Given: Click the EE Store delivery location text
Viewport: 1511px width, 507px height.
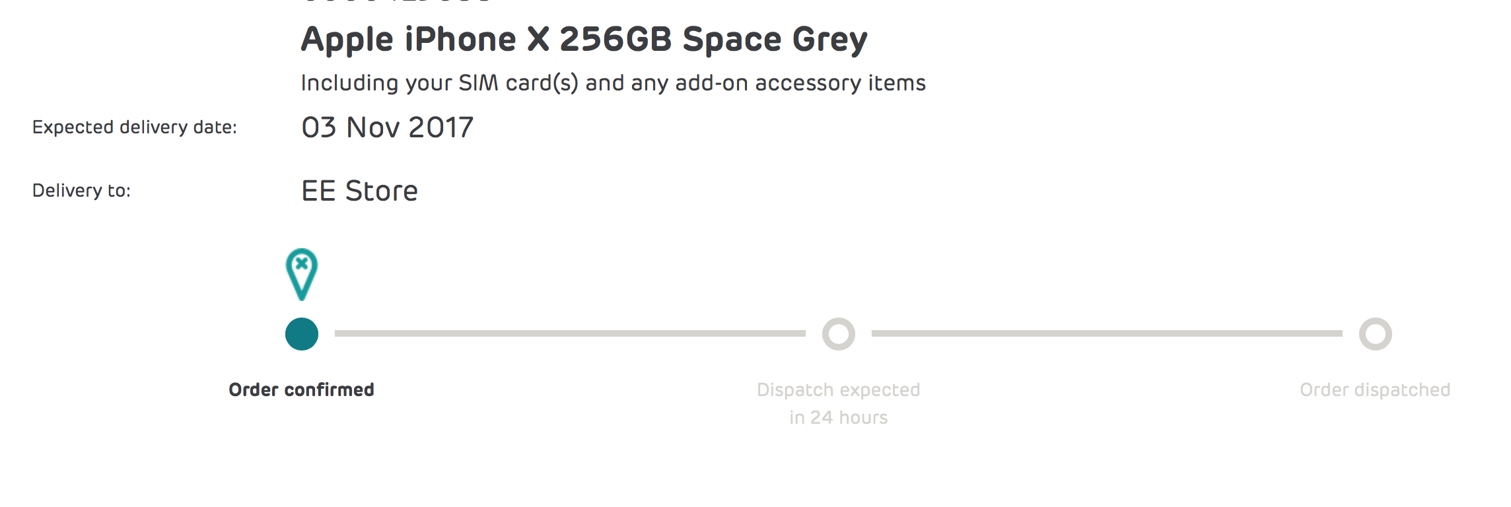Looking at the screenshot, I should pyautogui.click(x=360, y=191).
